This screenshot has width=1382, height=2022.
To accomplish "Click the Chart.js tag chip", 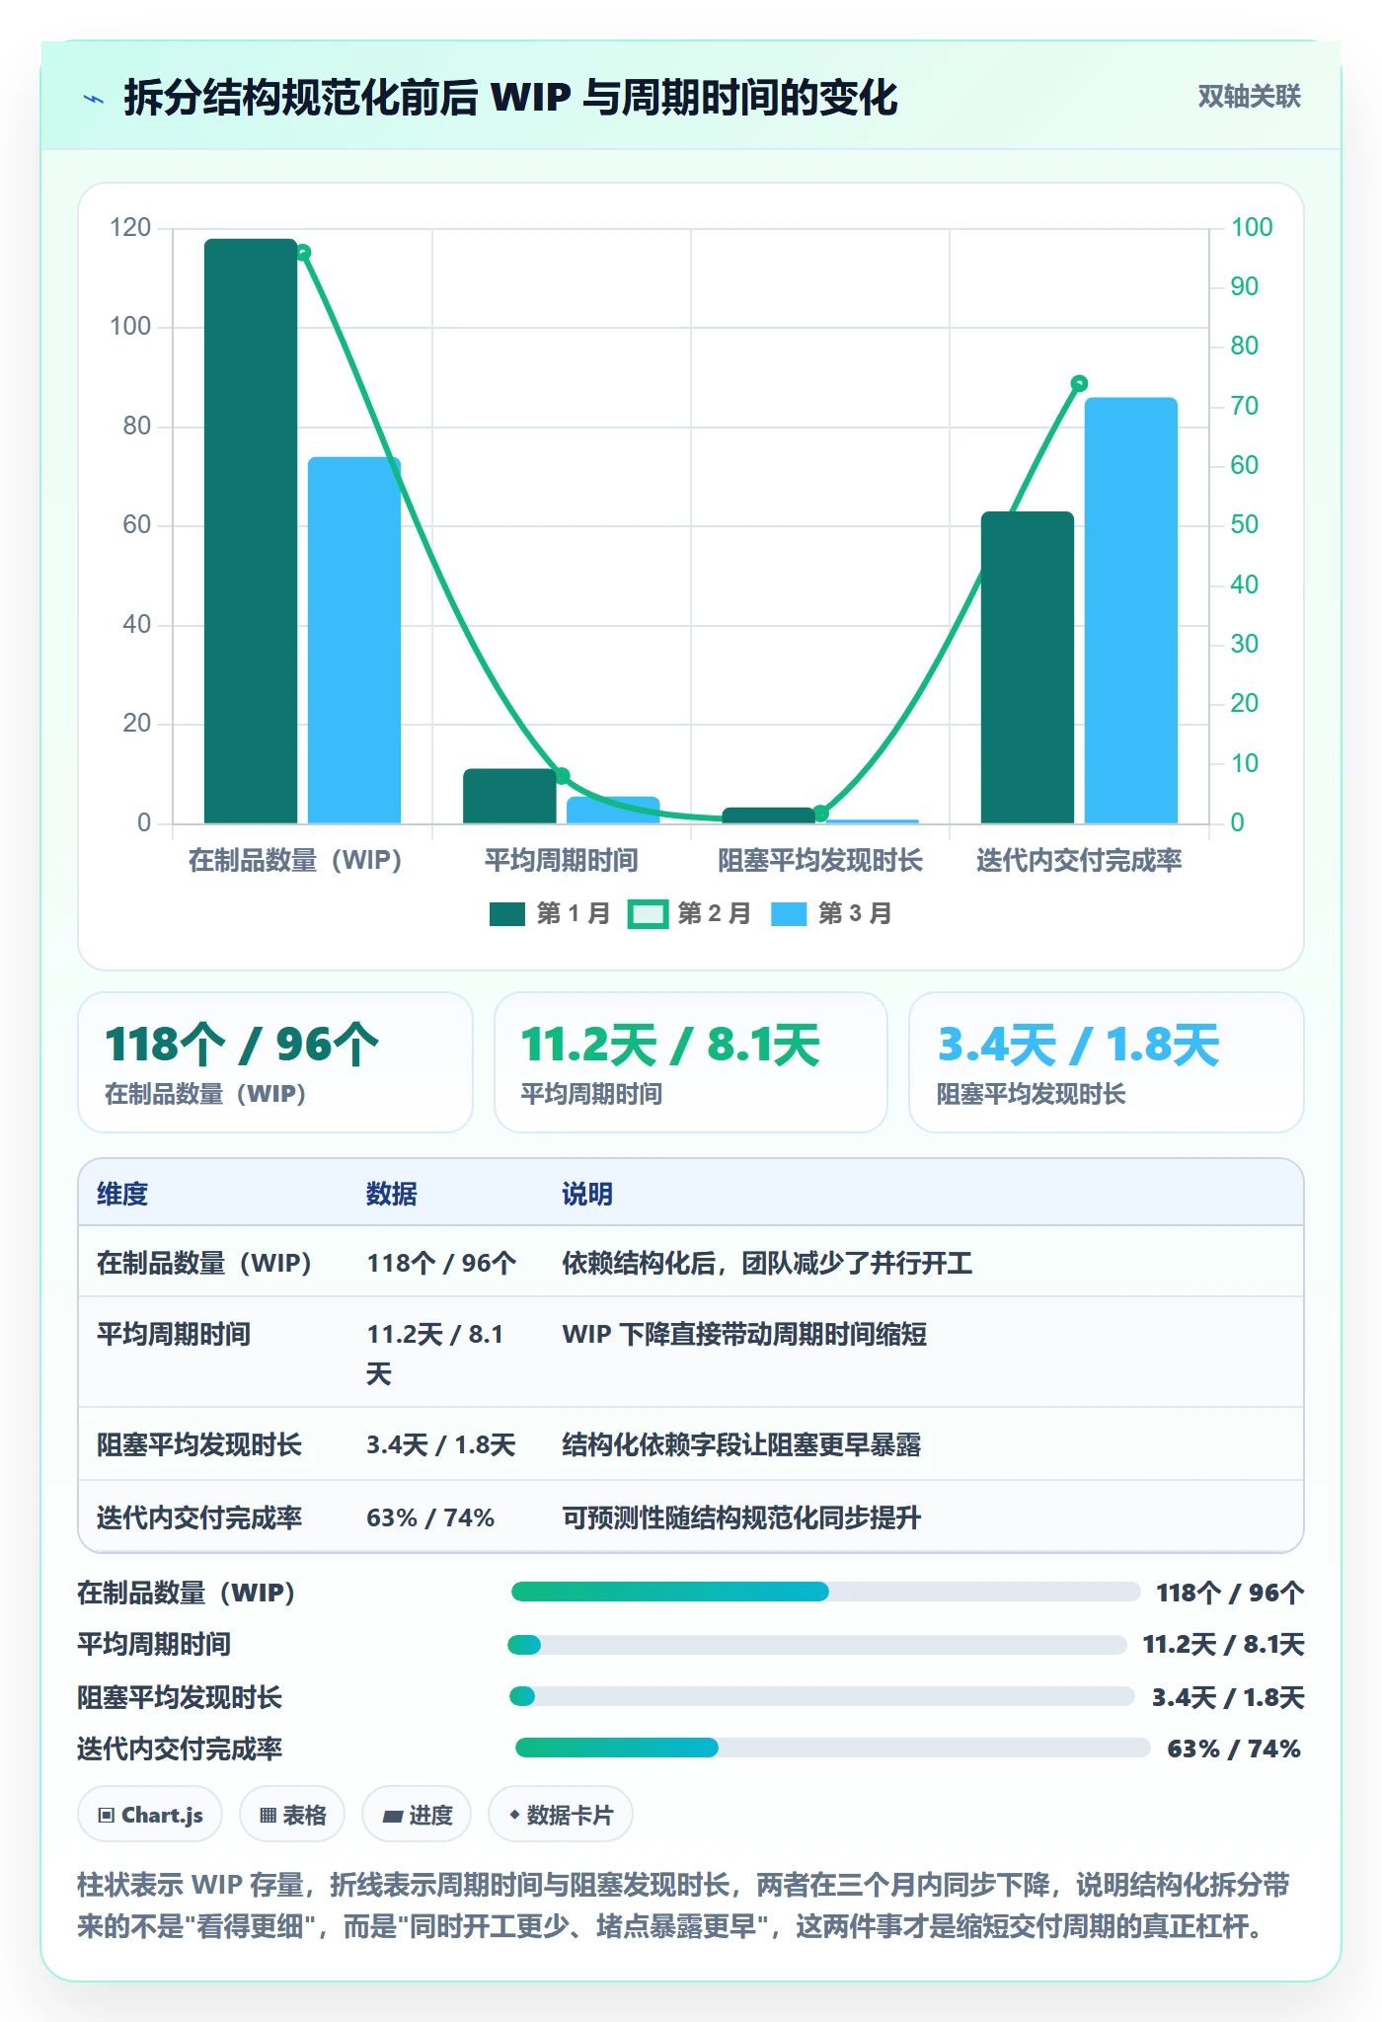I will [150, 1815].
